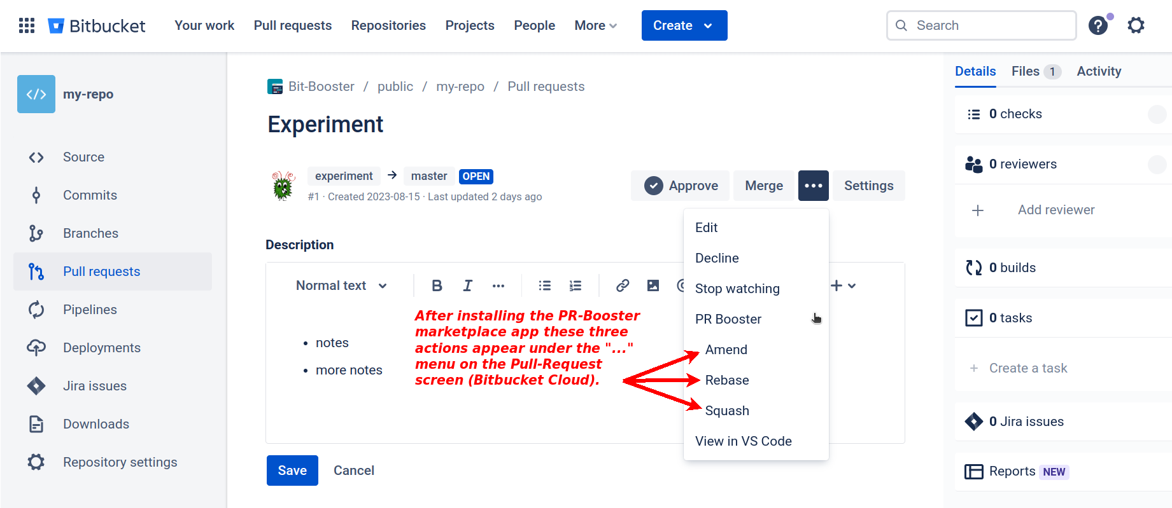
Task: Click the Commits icon in sidebar
Action: click(x=36, y=195)
